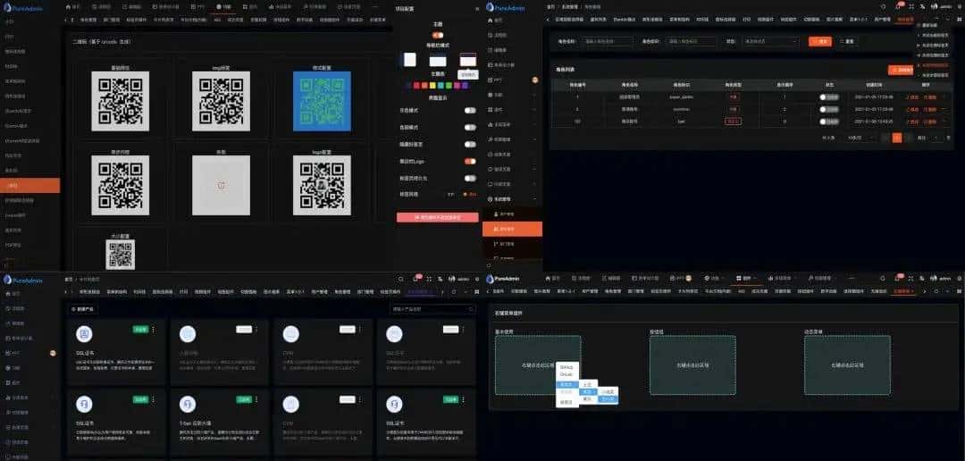Open status dropdown in role search form

click(768, 41)
